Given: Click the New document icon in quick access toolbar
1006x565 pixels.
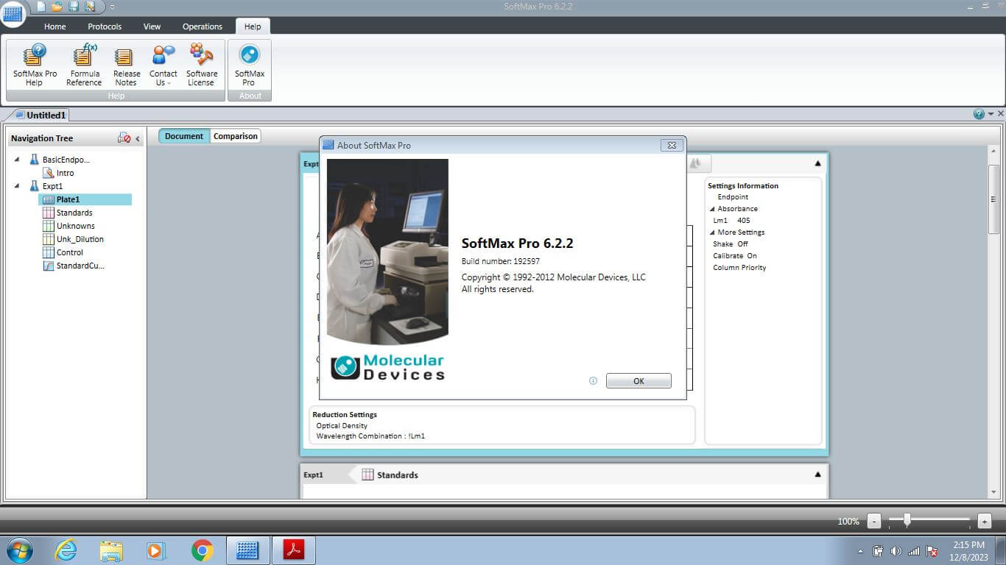Looking at the screenshot, I should pyautogui.click(x=41, y=7).
